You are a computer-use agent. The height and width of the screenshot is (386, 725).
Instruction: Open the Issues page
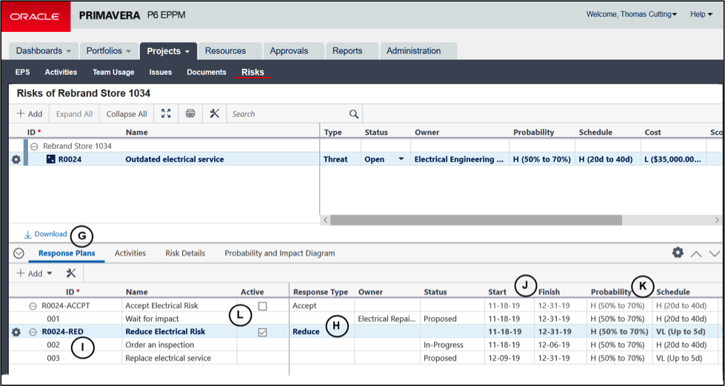pos(161,72)
